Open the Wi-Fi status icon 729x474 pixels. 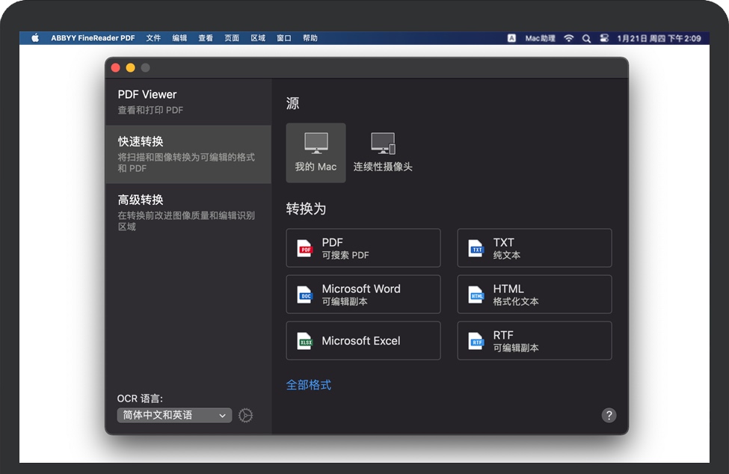(568, 38)
